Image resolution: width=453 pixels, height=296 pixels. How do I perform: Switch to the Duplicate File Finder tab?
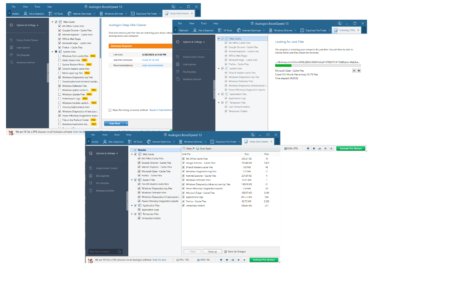coord(225,142)
